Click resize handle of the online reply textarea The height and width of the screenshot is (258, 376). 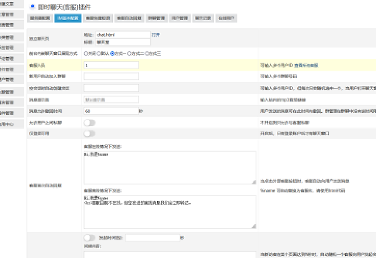(253, 181)
